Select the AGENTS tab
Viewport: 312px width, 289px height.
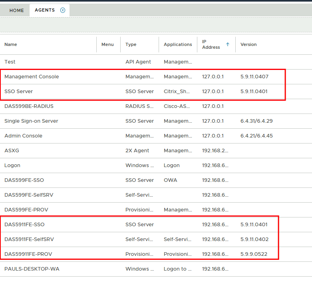click(x=45, y=10)
